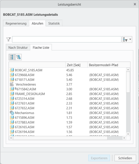Screen dimensions: 139x164
Task: Open the tree filter options dropdown
Action: (127, 39)
